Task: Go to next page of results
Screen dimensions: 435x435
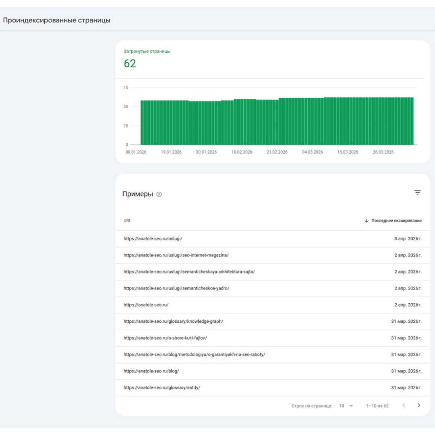Action: [418, 406]
